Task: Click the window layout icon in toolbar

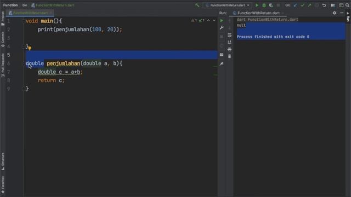Action: click(341, 5)
